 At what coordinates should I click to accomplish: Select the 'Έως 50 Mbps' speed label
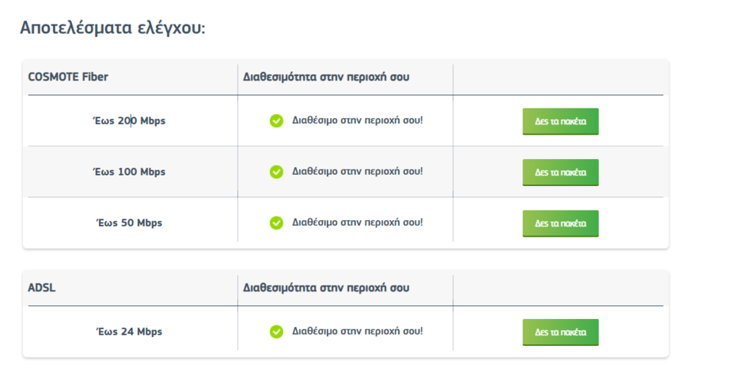pos(128,223)
